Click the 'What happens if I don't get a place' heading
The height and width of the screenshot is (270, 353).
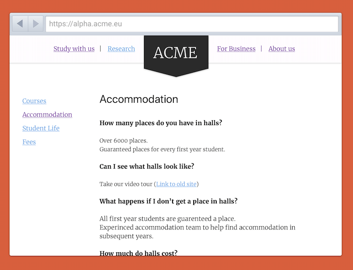pyautogui.click(x=168, y=201)
